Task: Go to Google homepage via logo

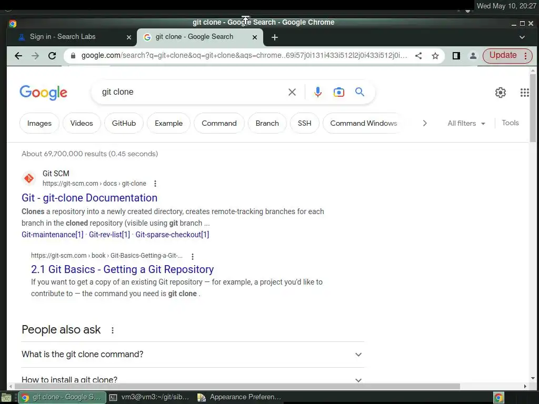Action: (x=43, y=93)
